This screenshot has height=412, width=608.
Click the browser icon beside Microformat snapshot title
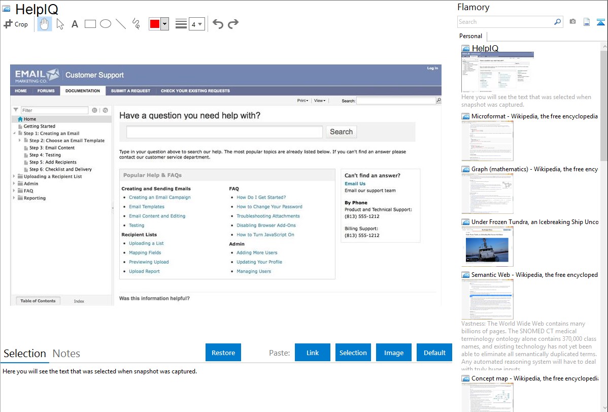coord(465,116)
